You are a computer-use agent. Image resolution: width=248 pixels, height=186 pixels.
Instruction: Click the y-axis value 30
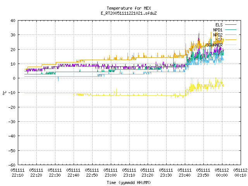tap(13, 35)
